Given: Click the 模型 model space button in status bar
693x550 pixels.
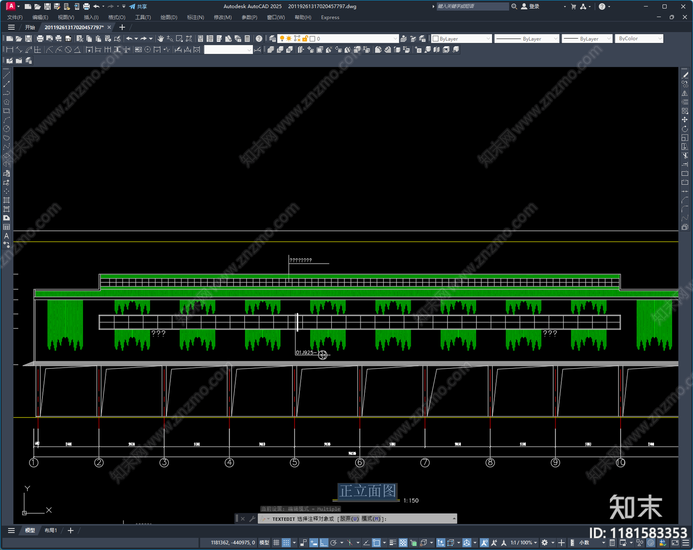Looking at the screenshot, I should click(x=264, y=543).
